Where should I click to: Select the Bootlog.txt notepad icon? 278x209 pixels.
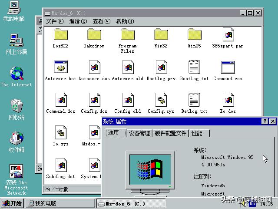tap(195, 67)
